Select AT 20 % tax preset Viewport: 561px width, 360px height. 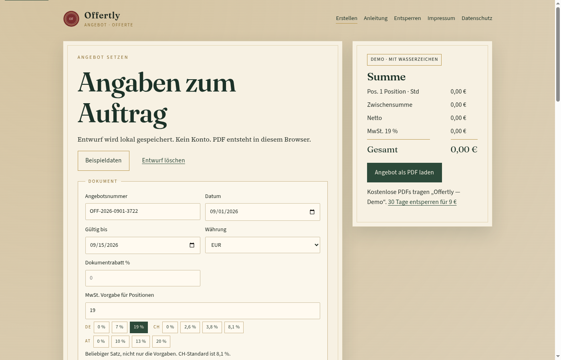(161, 342)
